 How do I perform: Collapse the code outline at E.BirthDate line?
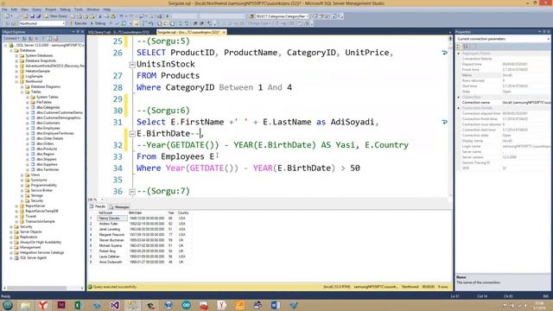pos(132,134)
